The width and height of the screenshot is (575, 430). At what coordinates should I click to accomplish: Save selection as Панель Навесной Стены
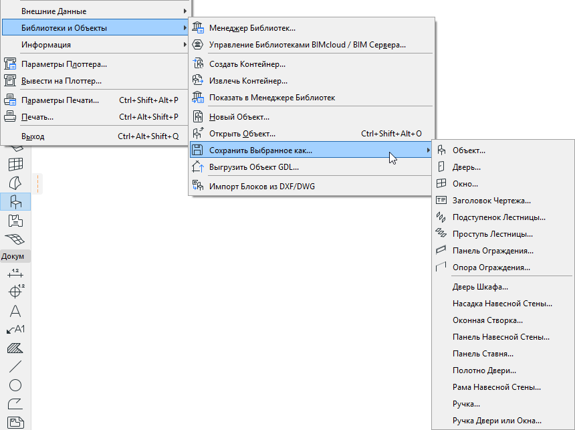pos(503,337)
